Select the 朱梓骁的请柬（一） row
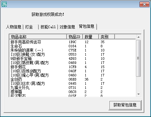Screen dimensions: 151x117 [x=73, y=50]
